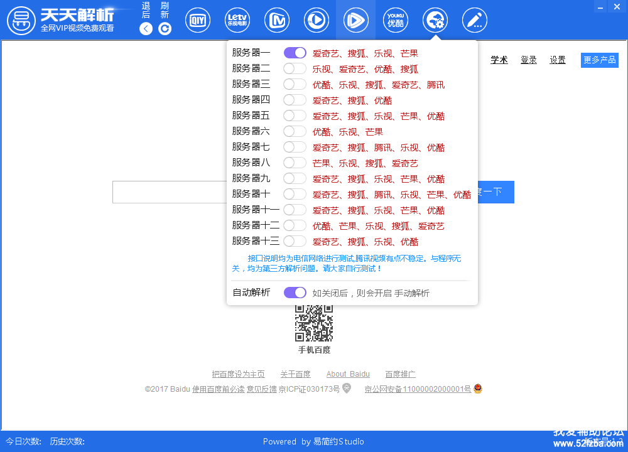Open the 登录 link
The image size is (628, 452).
click(528, 60)
